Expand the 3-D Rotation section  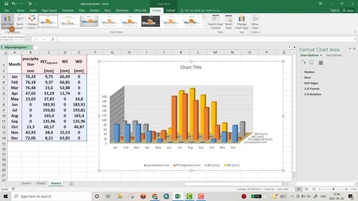pyautogui.click(x=312, y=94)
